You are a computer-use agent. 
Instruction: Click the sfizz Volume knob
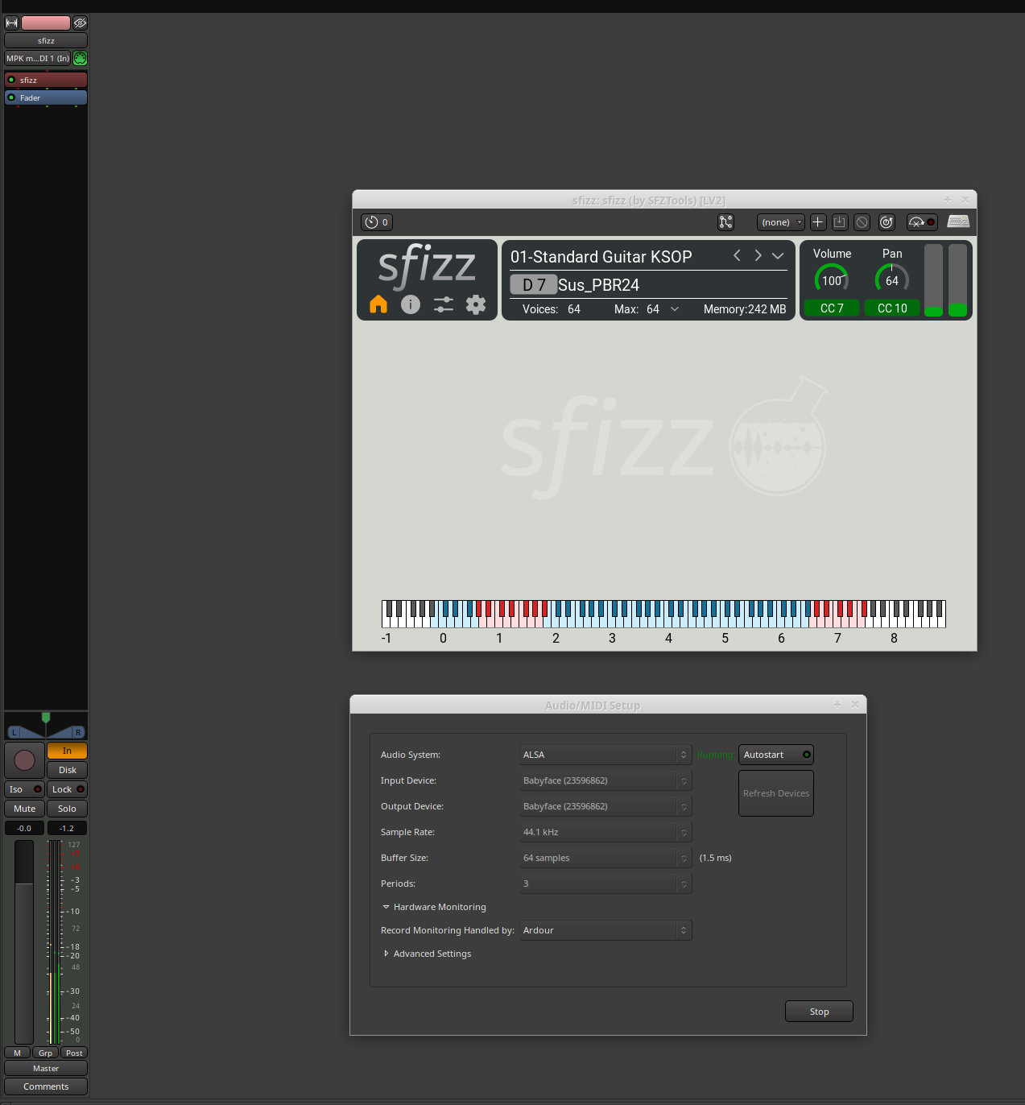831,279
